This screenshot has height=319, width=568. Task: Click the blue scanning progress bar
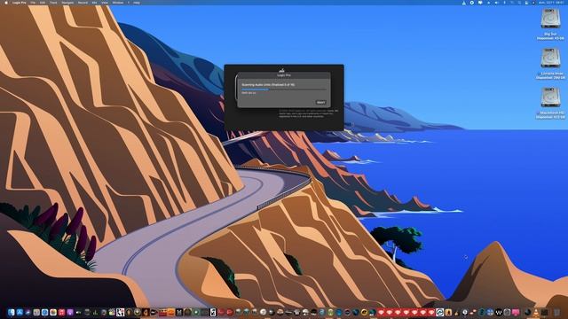point(284,89)
